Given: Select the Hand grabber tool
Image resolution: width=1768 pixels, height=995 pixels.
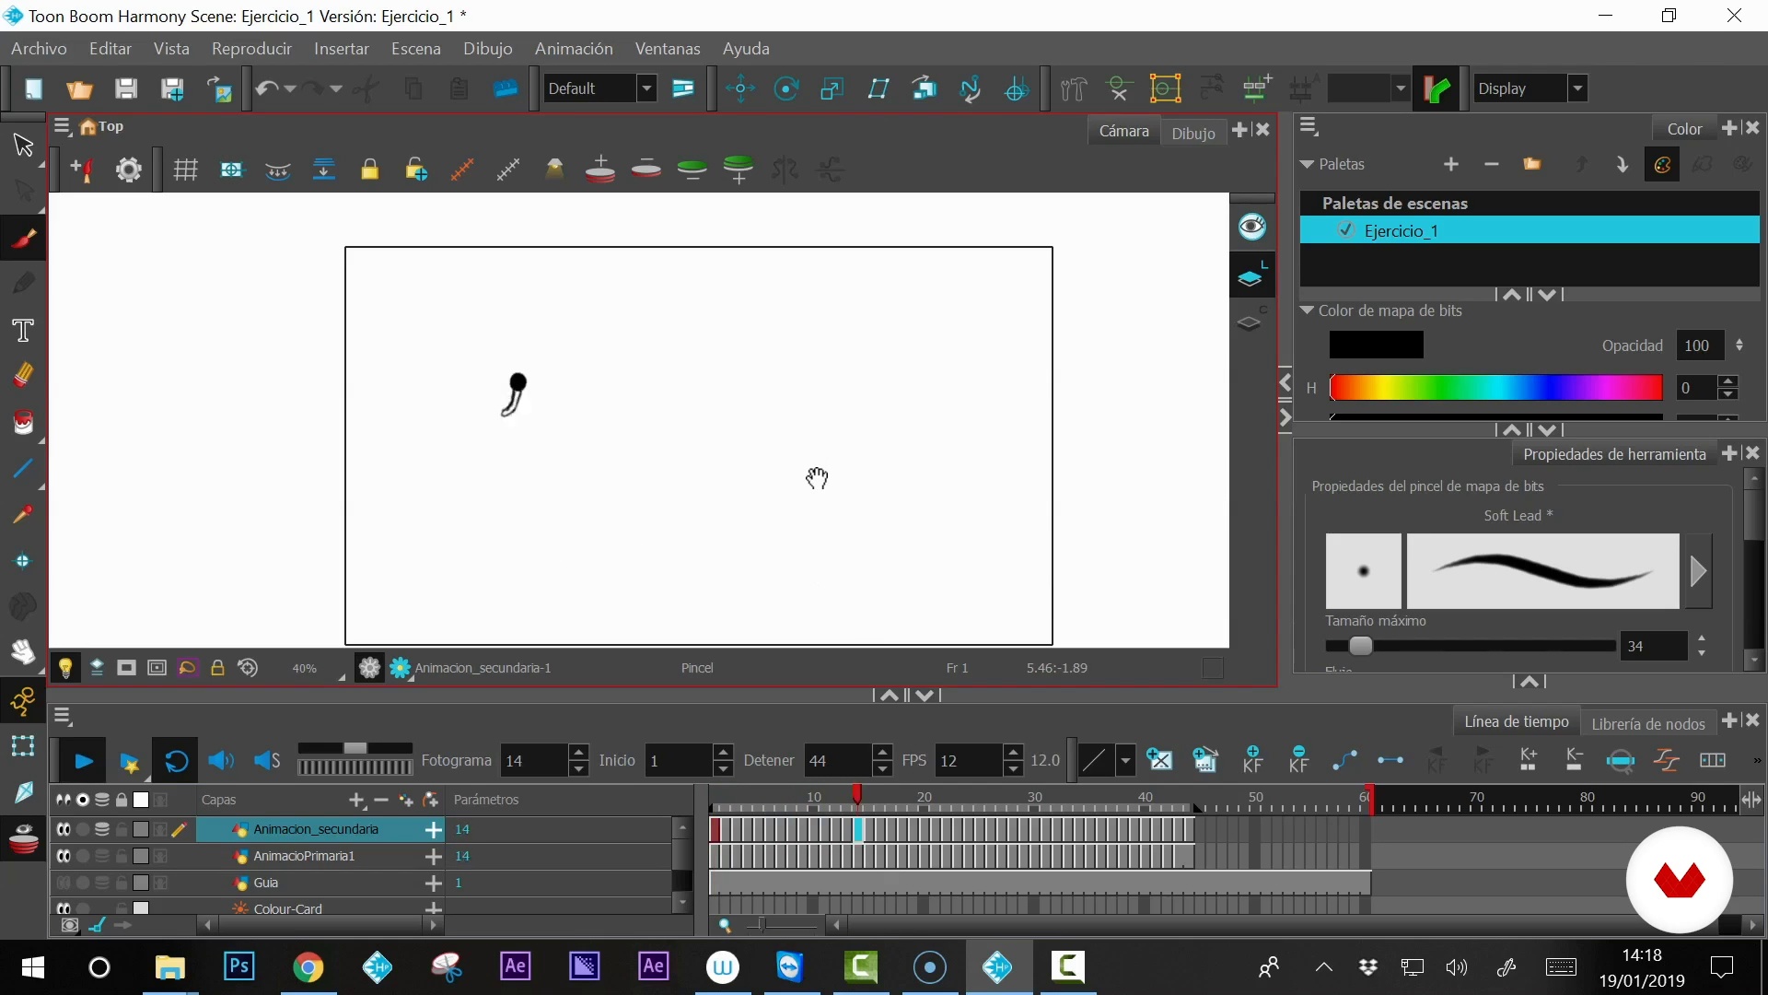Looking at the screenshot, I should [x=23, y=652].
